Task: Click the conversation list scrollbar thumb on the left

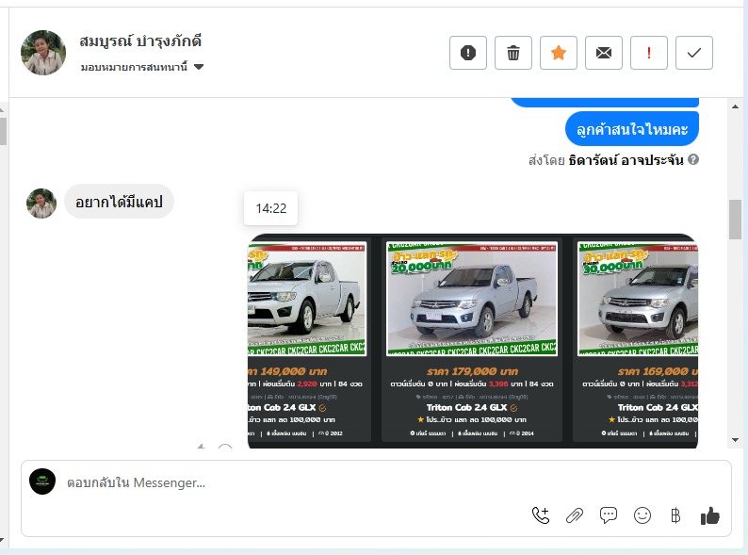Action: click(3, 131)
